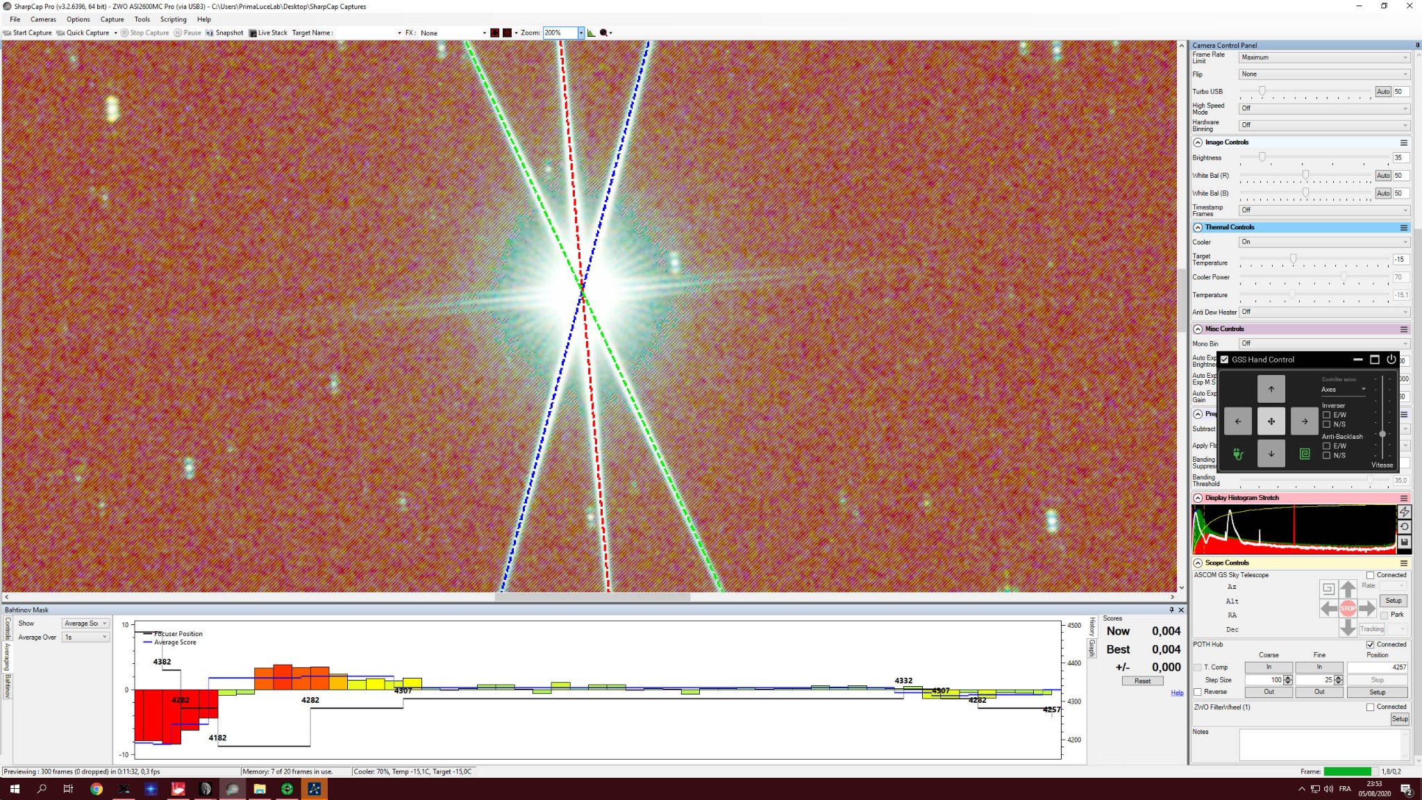Click the GSS Hand Control up arrow
The image size is (1422, 800).
coord(1271,389)
